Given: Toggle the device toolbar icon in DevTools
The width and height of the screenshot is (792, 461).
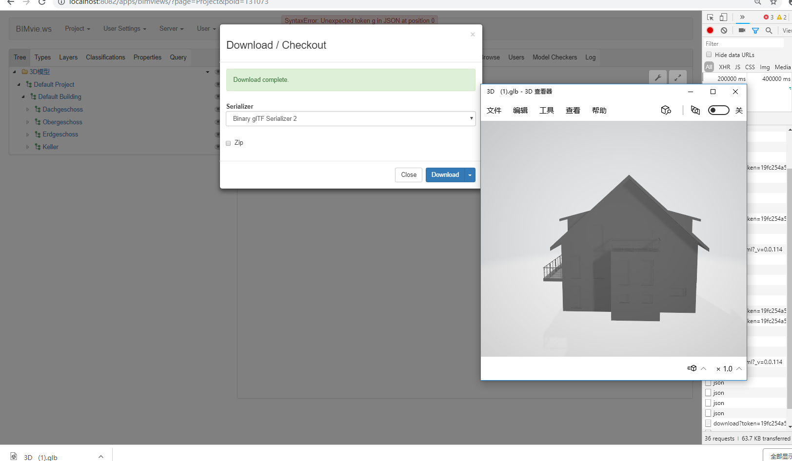Looking at the screenshot, I should 723,17.
